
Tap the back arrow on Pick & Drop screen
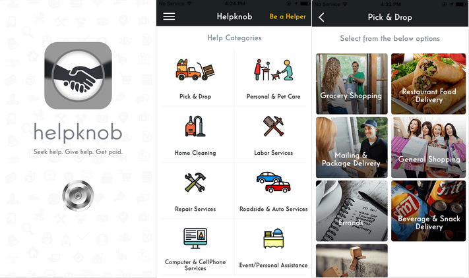click(321, 17)
